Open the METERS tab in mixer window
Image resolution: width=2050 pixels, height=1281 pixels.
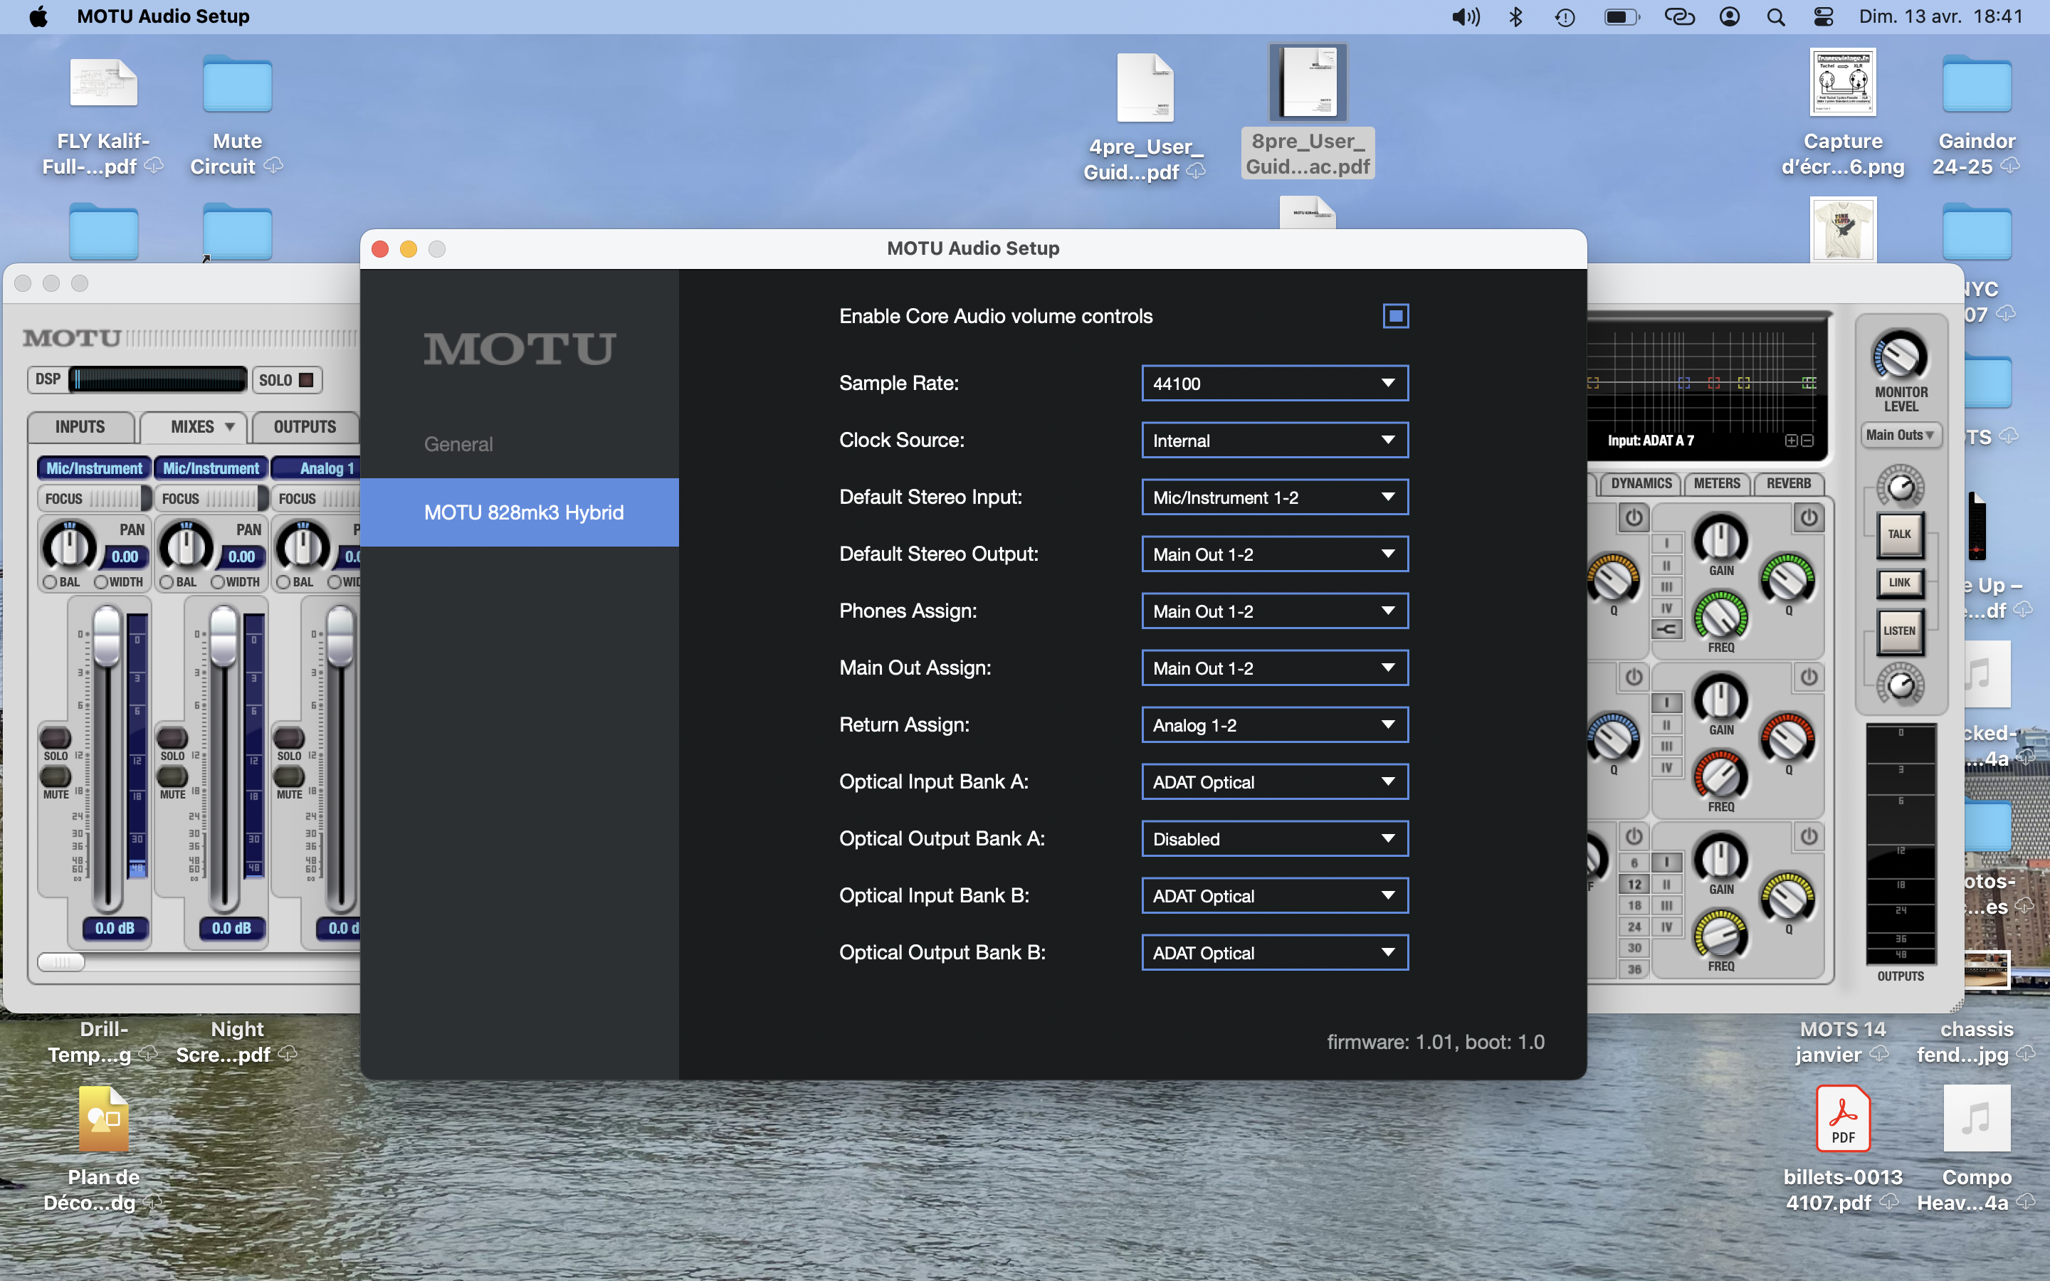tap(1717, 483)
